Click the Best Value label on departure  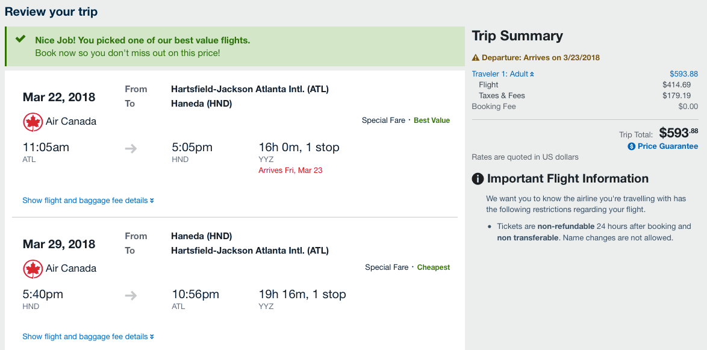tap(432, 120)
